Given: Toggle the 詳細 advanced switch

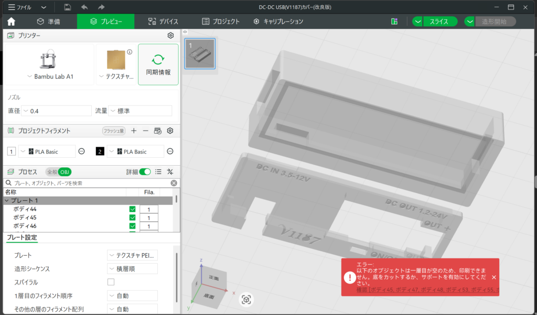Looking at the screenshot, I should coord(145,172).
